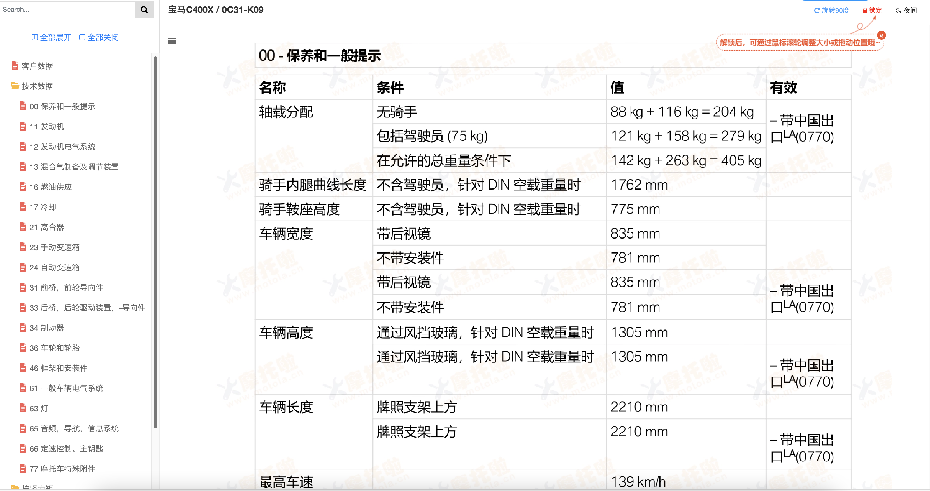930x491 pixels.
Task: Click document icon beside 17 冷却
Action: click(x=23, y=207)
